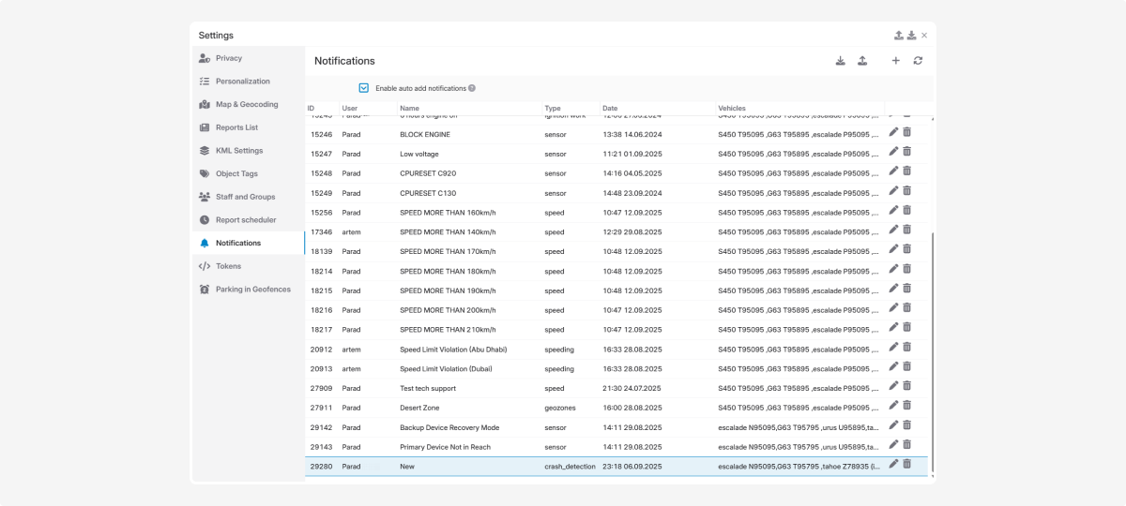Screen dimensions: 1126x506
Task: Click the add notification plus icon
Action: click(x=895, y=61)
